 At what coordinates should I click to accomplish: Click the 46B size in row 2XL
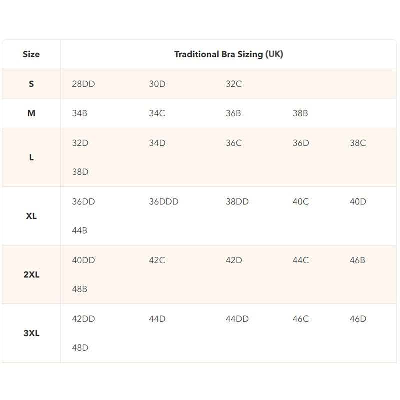[x=357, y=260]
